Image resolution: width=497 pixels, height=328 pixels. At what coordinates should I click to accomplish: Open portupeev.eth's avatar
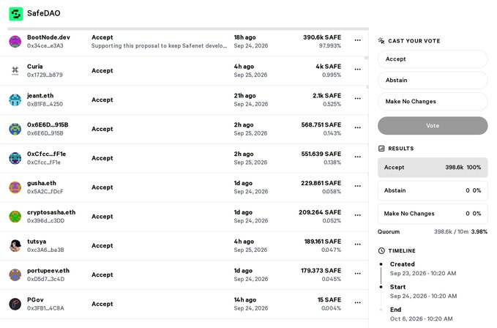[15, 275]
